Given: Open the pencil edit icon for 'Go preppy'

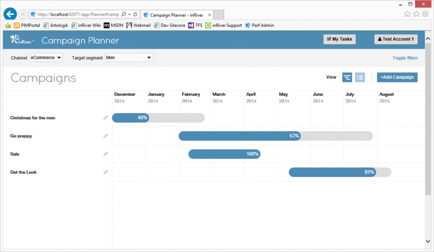Looking at the screenshot, I should point(106,136).
